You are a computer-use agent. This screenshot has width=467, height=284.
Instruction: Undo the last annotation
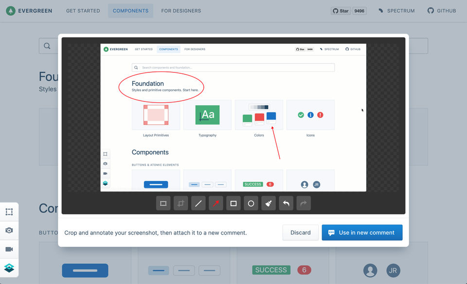[286, 203]
